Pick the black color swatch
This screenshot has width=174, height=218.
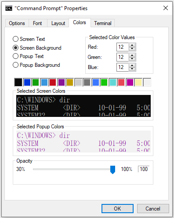coord(18,82)
